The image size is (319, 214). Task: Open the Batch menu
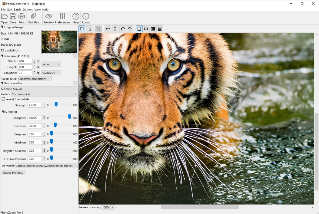pos(17,9)
